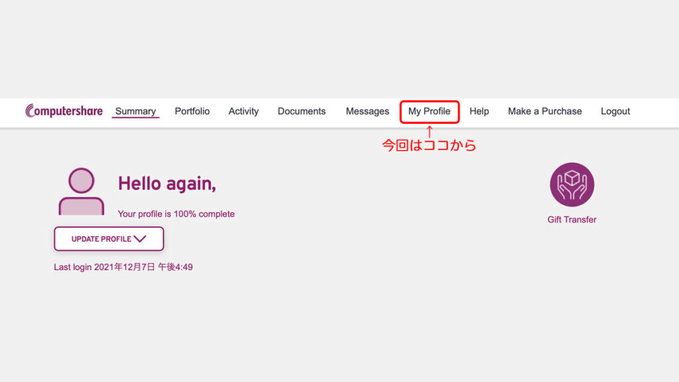The width and height of the screenshot is (679, 382).
Task: Go to the Summary tab
Action: (x=135, y=111)
